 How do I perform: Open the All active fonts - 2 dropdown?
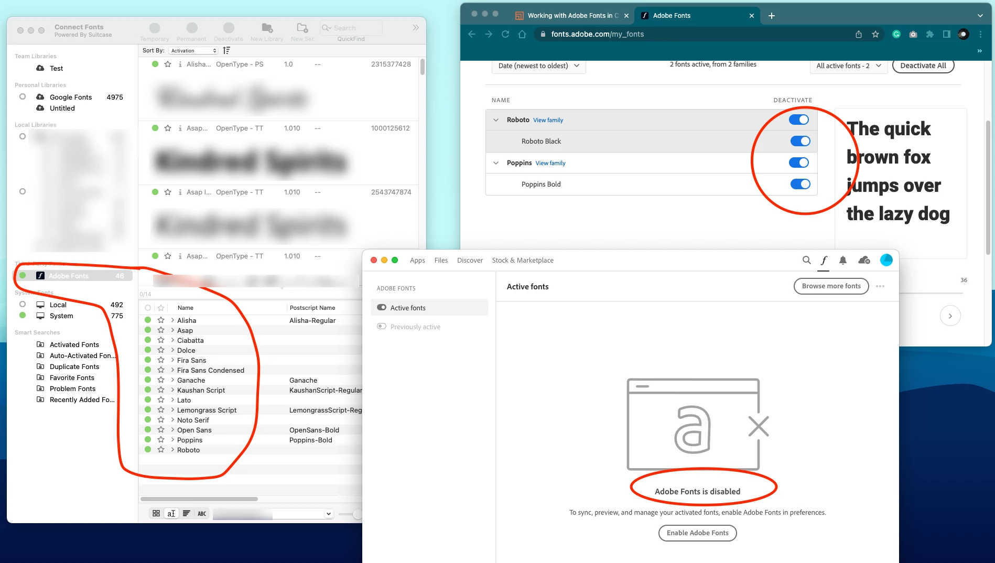849,66
